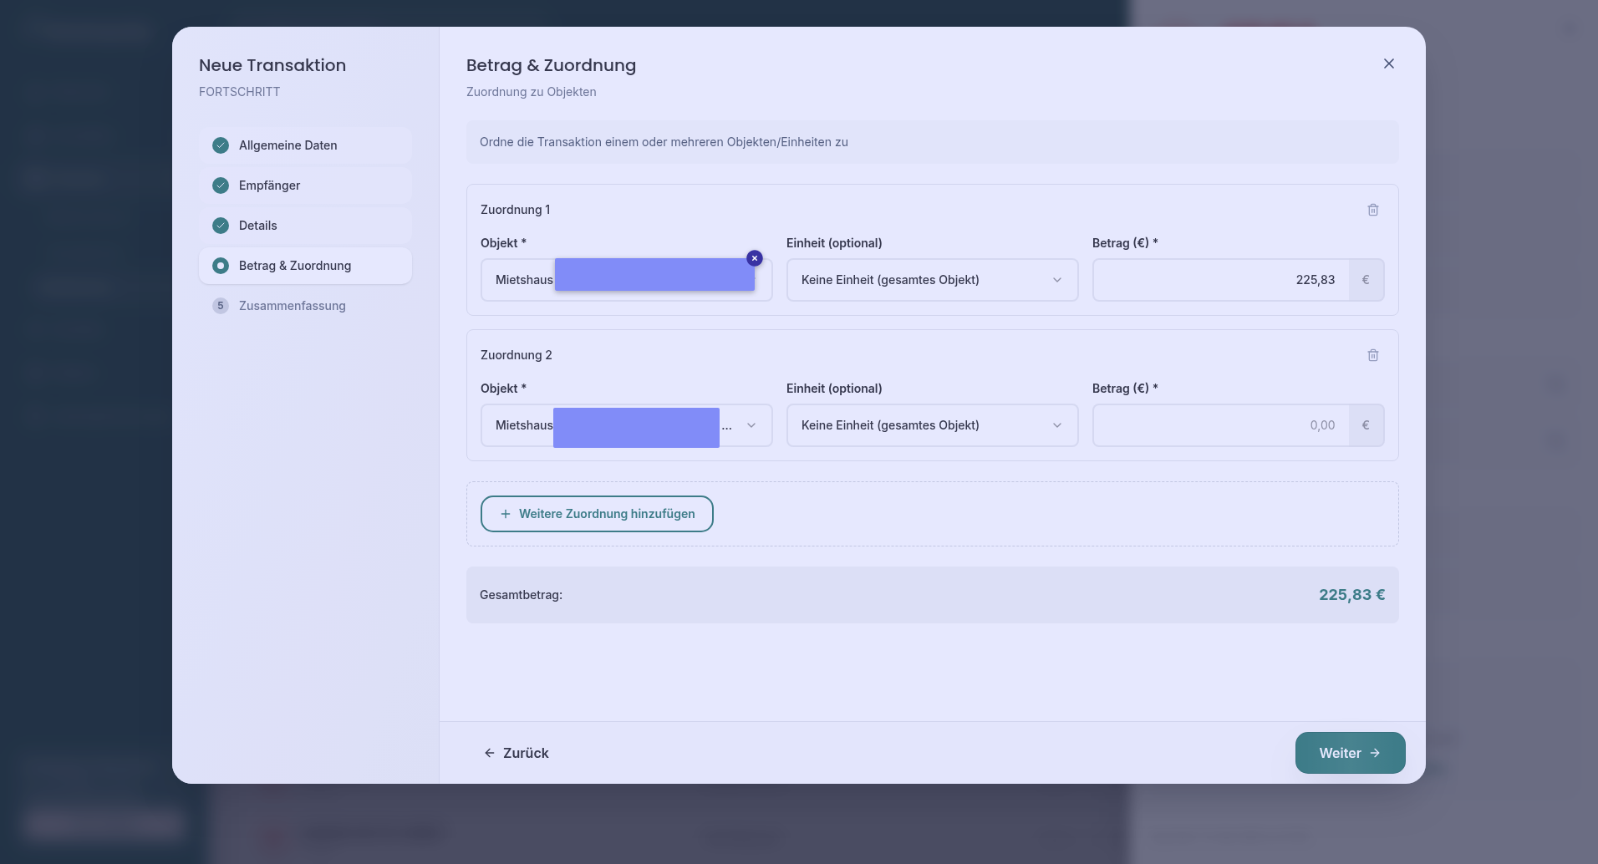Image resolution: width=1598 pixels, height=864 pixels.
Task: Click the Zurück button
Action: click(x=516, y=753)
